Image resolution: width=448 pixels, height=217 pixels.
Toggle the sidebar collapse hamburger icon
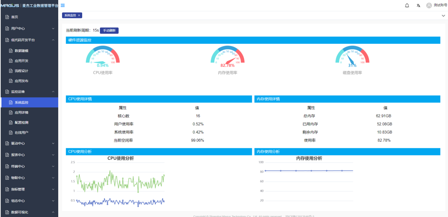click(62, 5)
